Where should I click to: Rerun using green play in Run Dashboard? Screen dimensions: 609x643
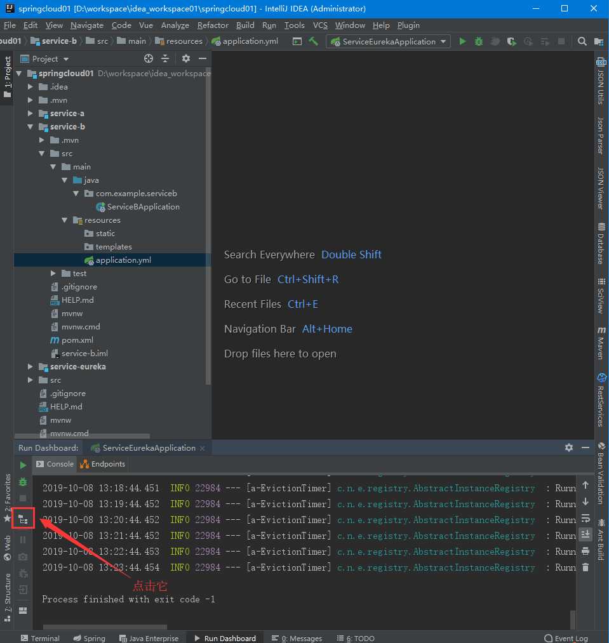tap(23, 465)
